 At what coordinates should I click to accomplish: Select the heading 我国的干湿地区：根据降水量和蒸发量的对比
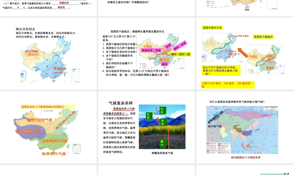(137, 32)
